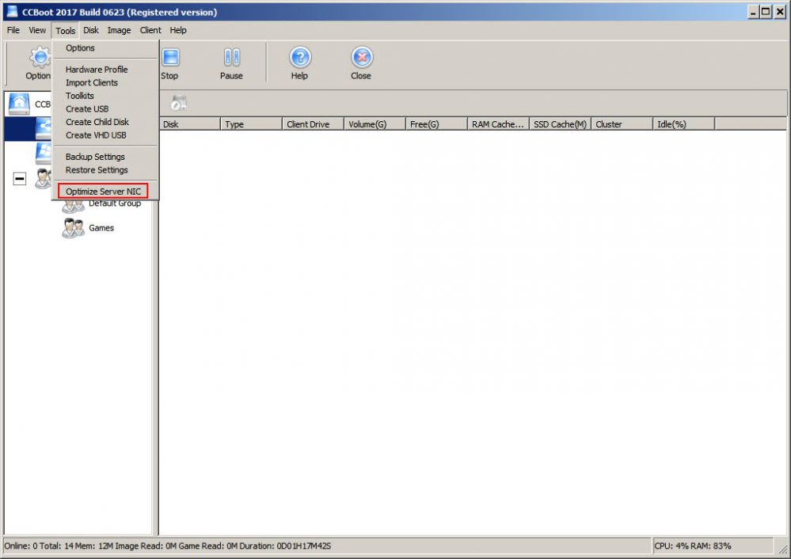The height and width of the screenshot is (559, 791).
Task: Sort by the Type column header
Action: click(x=251, y=124)
